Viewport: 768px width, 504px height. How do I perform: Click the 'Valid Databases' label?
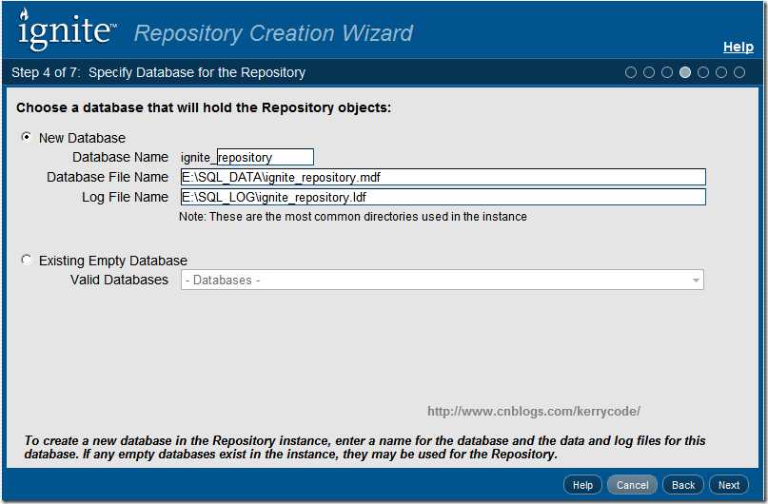pos(119,280)
